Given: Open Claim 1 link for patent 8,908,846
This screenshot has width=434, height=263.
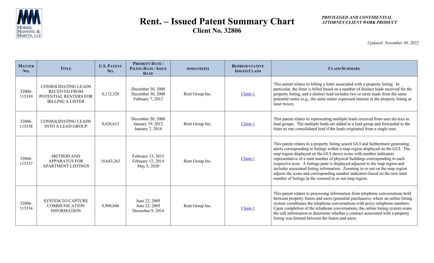Looking at the screenshot, I should [248, 208].
